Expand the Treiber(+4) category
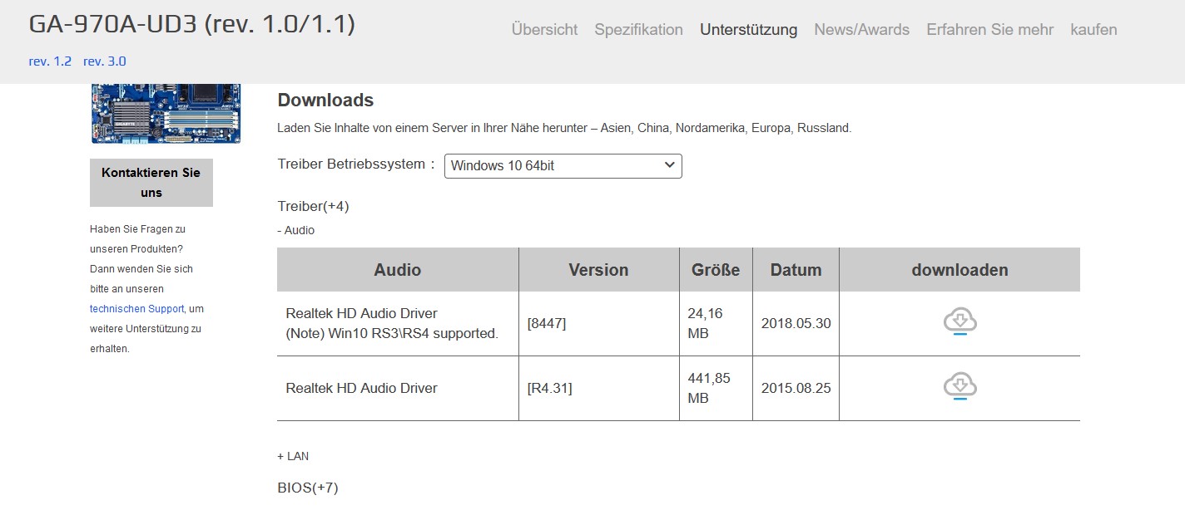The image size is (1185, 510). pos(313,206)
